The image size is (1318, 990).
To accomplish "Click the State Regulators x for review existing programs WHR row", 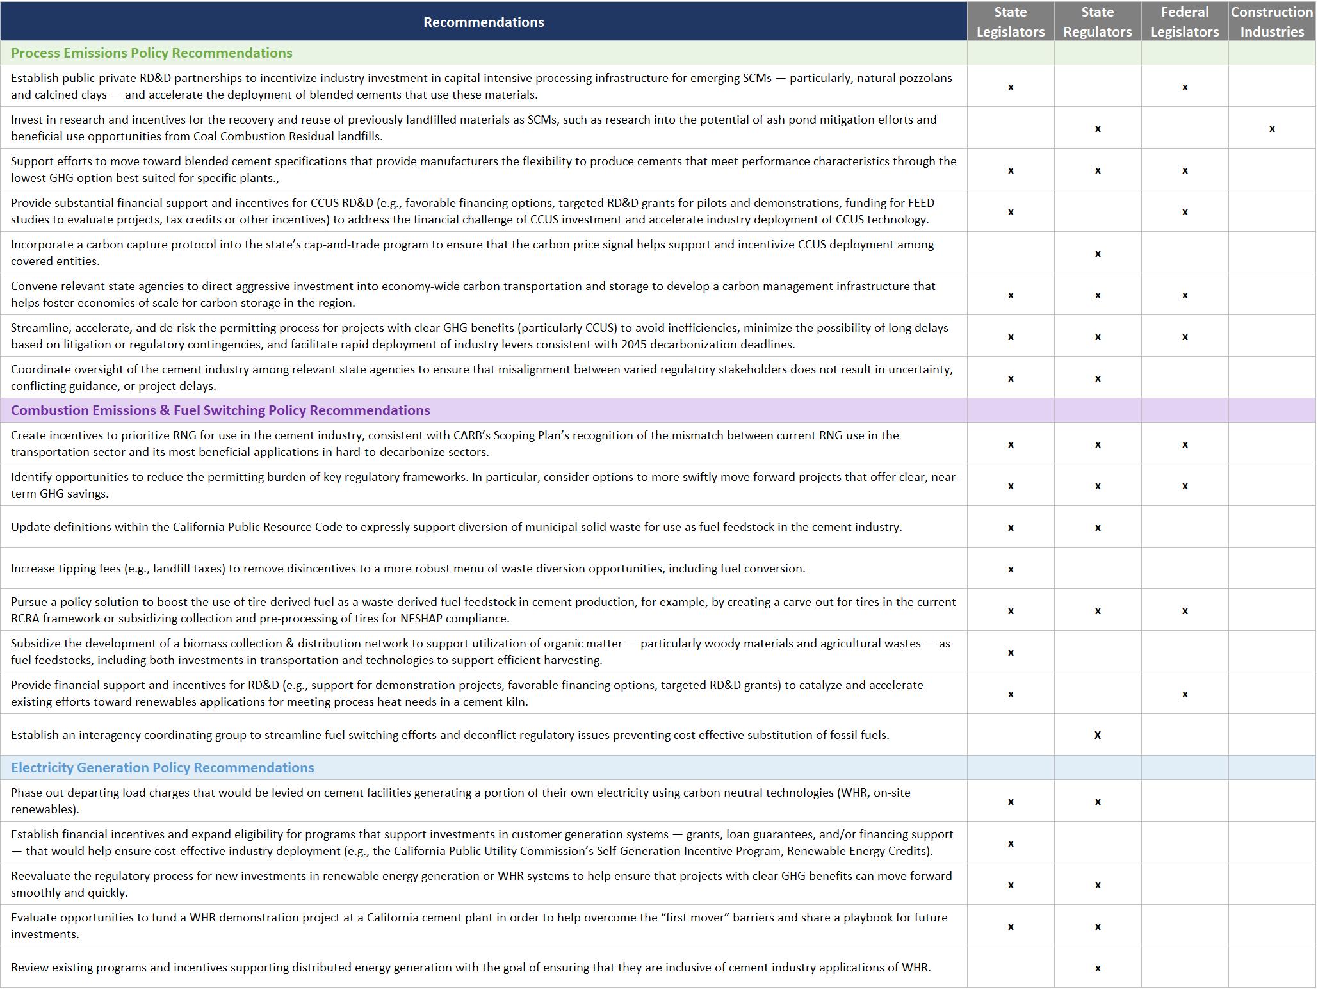I will [1098, 968].
